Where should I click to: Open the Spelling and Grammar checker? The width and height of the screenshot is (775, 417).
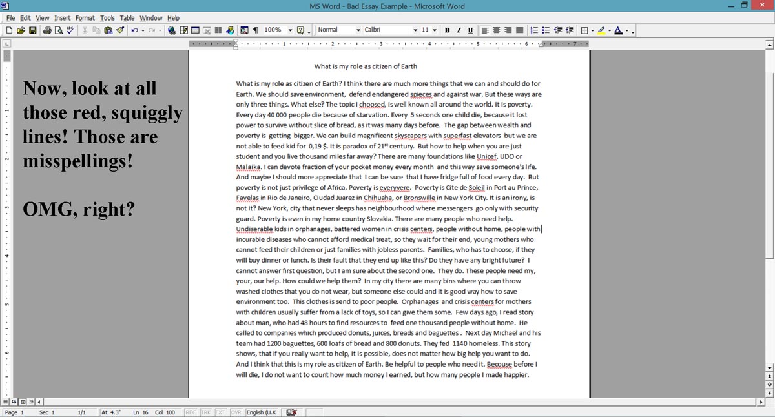pos(70,30)
